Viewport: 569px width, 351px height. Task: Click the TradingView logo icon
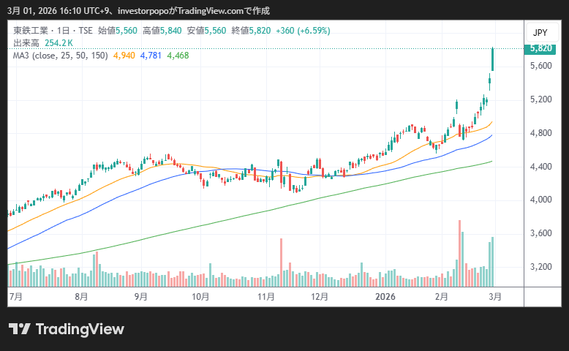pyautogui.click(x=19, y=329)
